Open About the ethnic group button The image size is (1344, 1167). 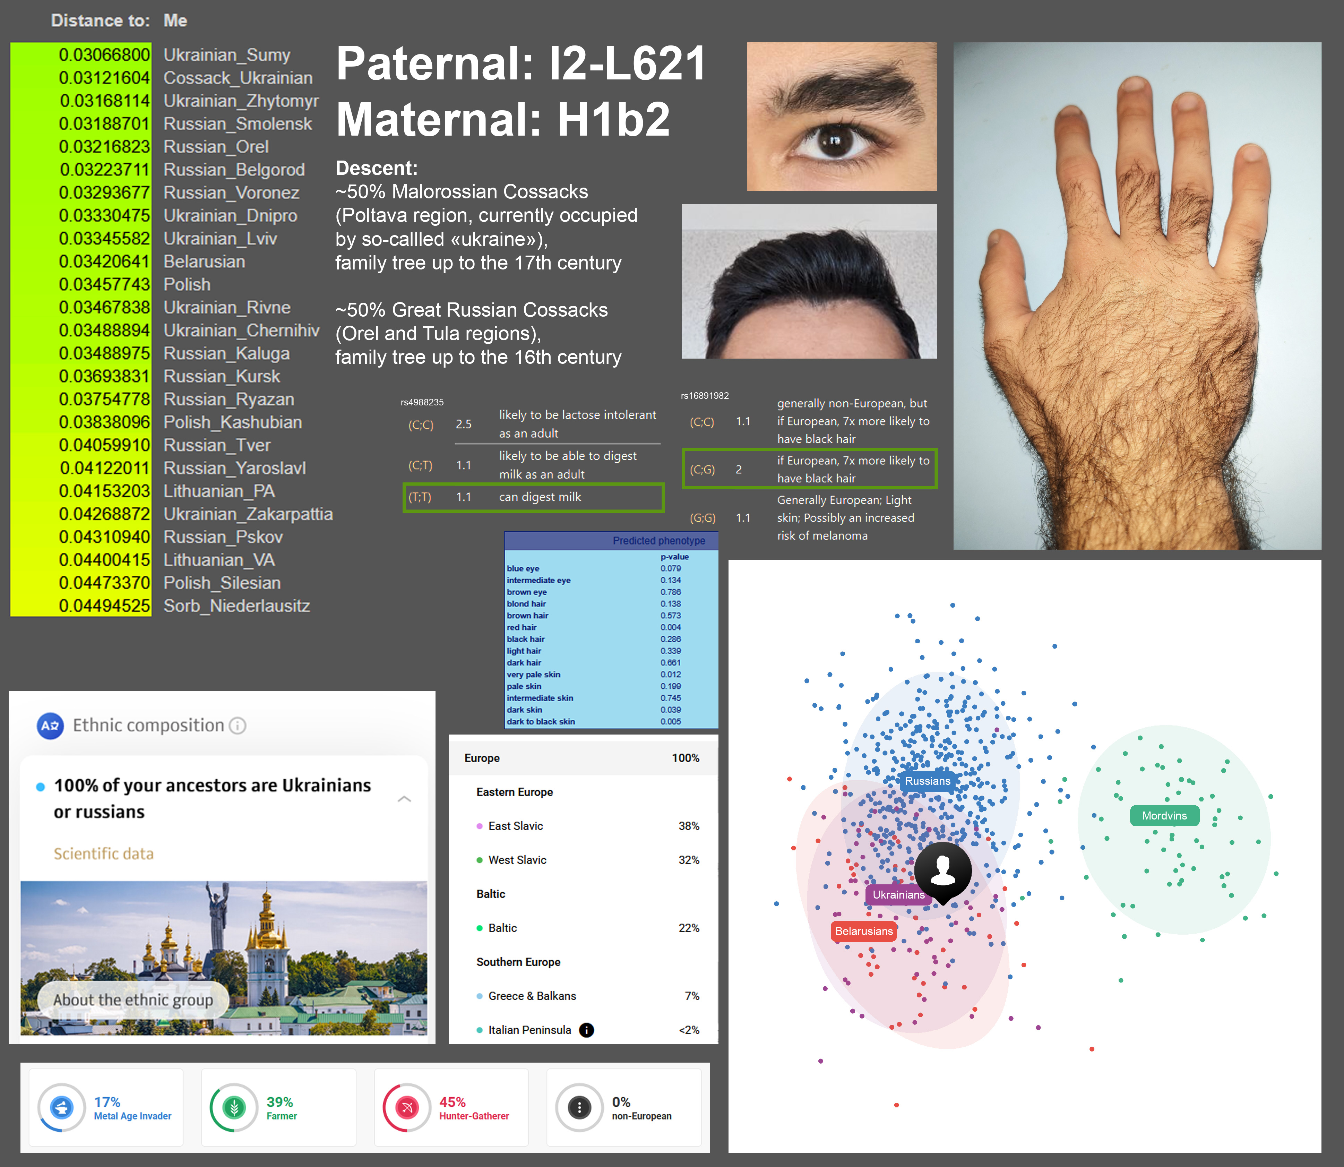pyautogui.click(x=133, y=999)
